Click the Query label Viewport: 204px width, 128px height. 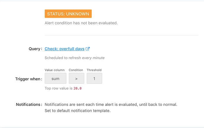tap(35, 49)
